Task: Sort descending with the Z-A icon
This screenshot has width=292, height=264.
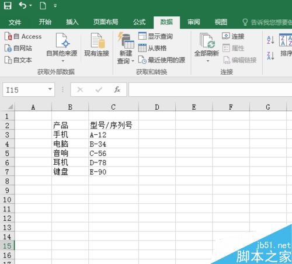Action: click(x=270, y=56)
